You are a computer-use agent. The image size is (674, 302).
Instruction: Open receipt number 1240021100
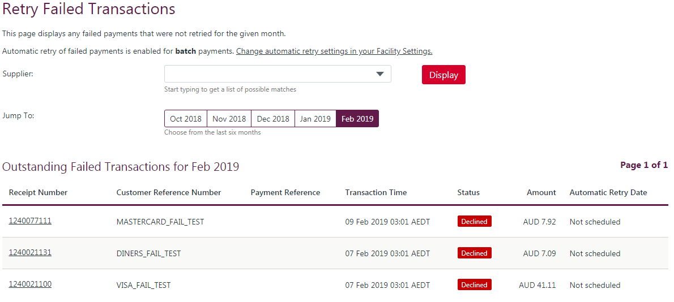pyautogui.click(x=30, y=284)
